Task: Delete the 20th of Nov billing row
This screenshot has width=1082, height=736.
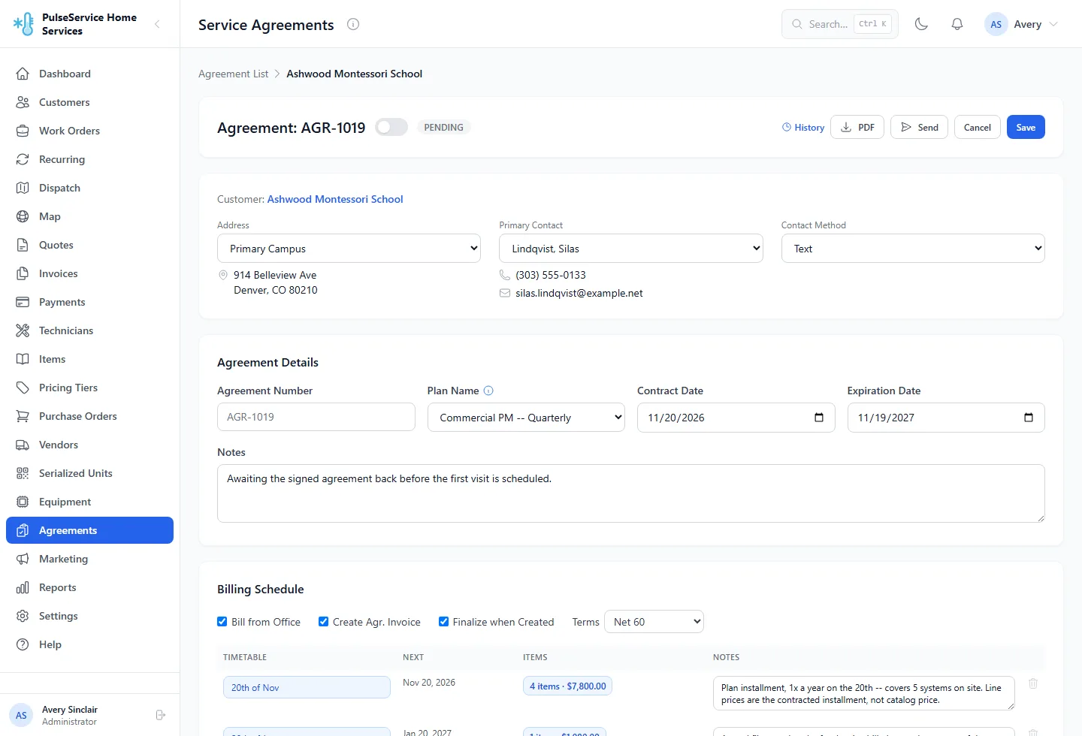Action: pyautogui.click(x=1033, y=683)
